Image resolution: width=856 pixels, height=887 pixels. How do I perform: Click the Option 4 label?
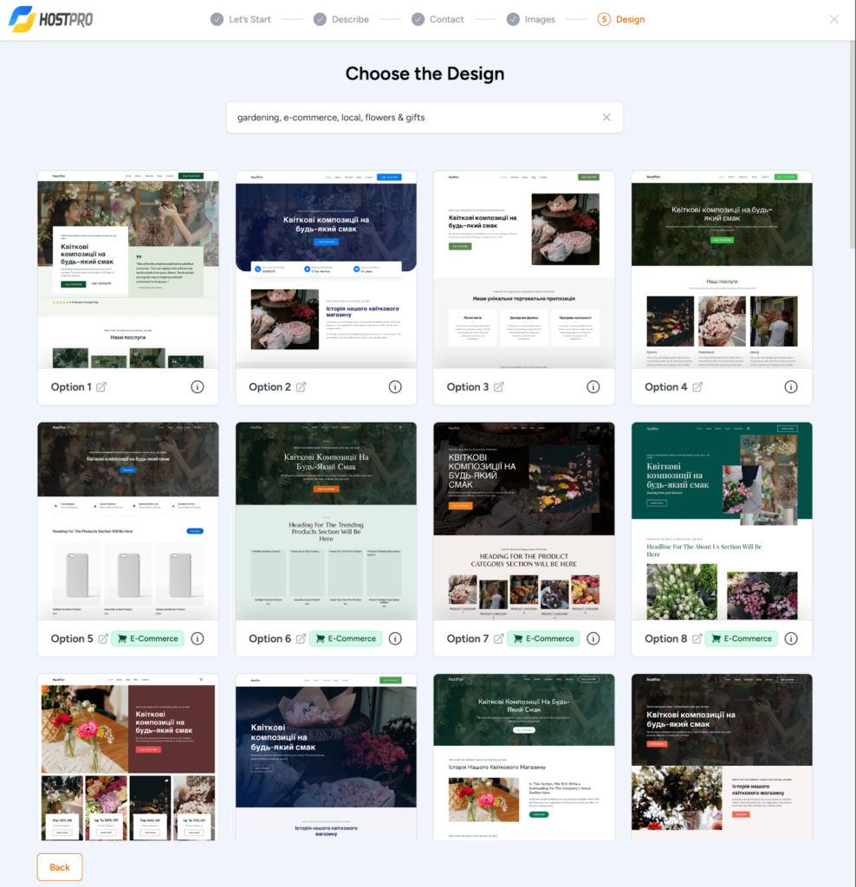coord(666,387)
